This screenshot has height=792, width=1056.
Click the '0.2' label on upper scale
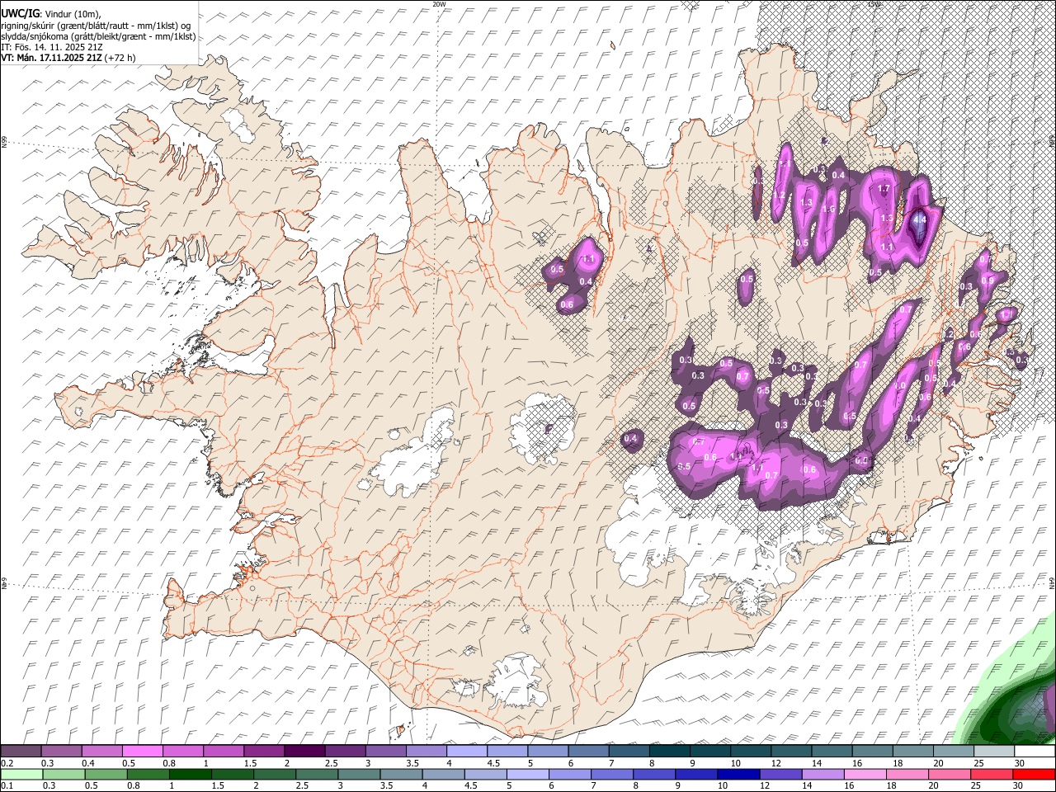click(x=7, y=763)
